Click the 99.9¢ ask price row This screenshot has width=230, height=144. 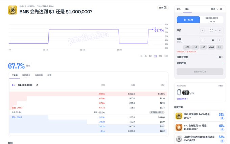coord(88,94)
